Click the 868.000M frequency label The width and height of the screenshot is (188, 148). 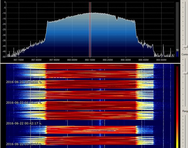[72, 60]
